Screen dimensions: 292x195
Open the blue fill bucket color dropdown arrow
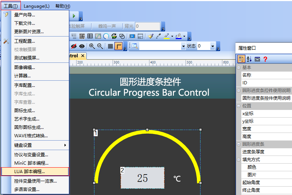pos(184,36)
